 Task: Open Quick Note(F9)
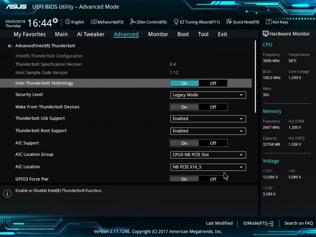[x=243, y=22]
